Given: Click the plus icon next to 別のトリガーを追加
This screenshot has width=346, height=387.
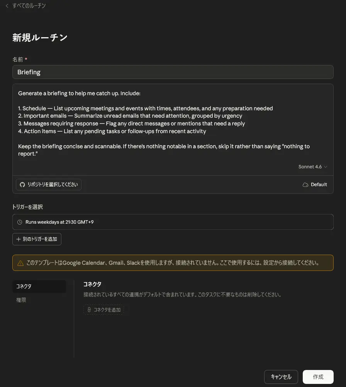Looking at the screenshot, I should [18, 239].
